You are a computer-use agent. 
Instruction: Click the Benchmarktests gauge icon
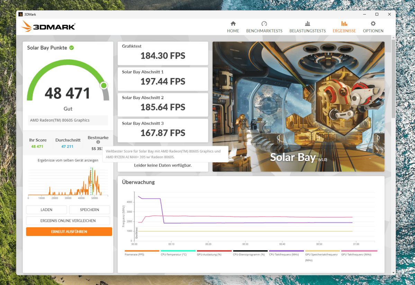pos(264,23)
